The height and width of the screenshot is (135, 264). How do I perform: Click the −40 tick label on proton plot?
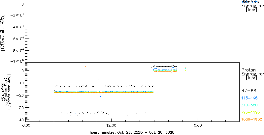click(x=20, y=120)
